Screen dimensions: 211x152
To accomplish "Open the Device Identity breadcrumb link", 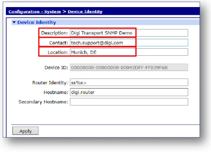I will click(x=85, y=11).
